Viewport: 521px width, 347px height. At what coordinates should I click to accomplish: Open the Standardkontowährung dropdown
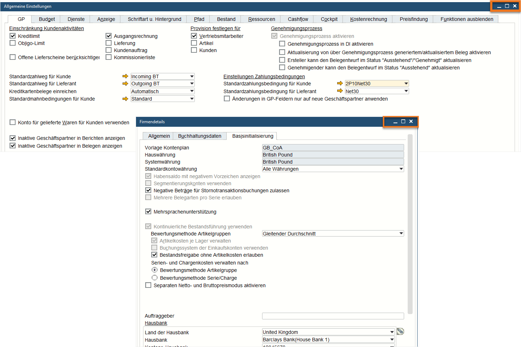click(401, 169)
